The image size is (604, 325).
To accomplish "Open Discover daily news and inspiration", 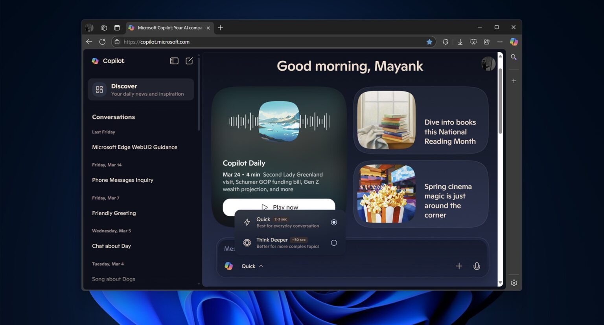I will click(141, 89).
